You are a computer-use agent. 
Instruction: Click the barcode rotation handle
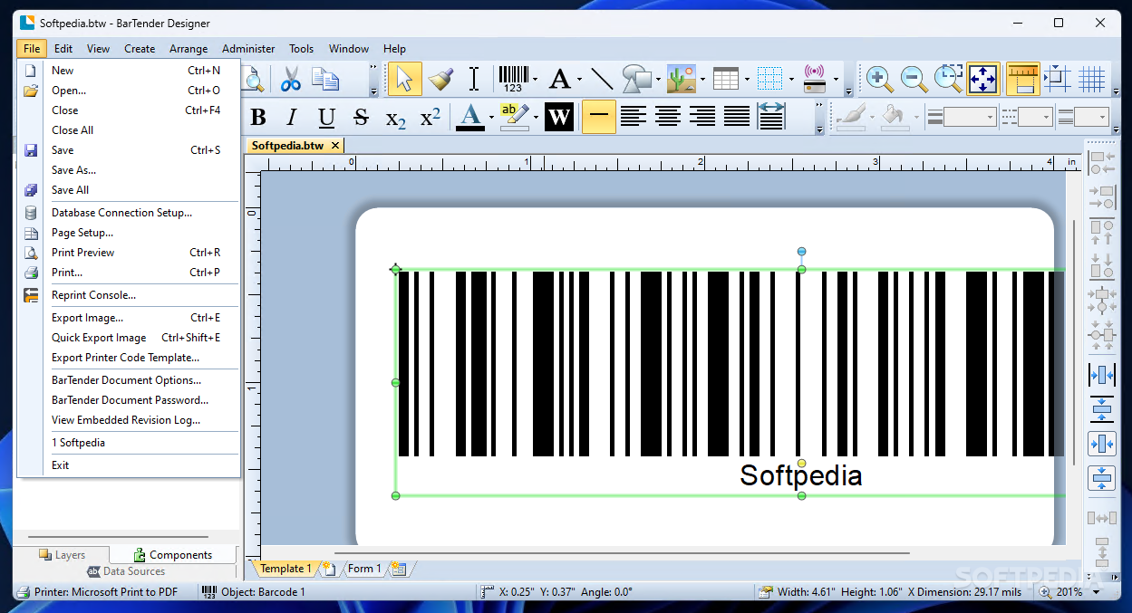801,251
